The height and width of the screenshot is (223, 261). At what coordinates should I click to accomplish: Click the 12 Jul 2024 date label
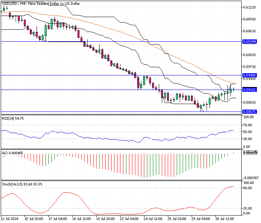click(10, 219)
